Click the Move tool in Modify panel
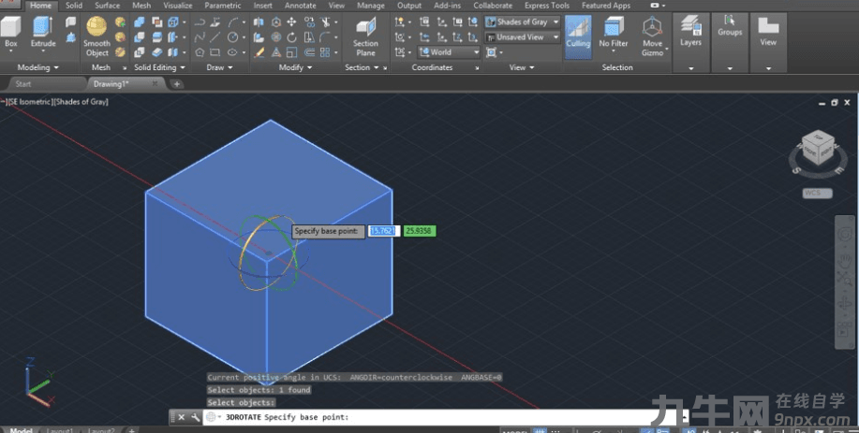 coord(291,22)
